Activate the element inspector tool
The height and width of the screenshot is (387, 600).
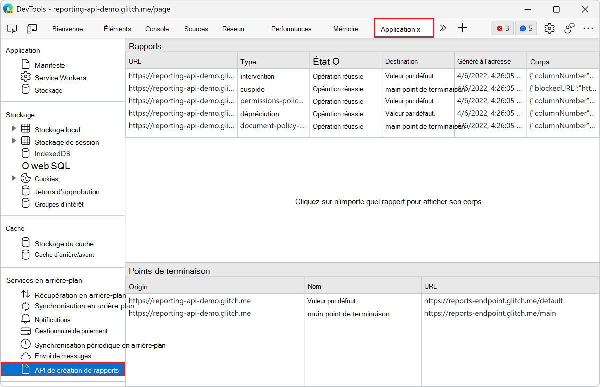[12, 28]
